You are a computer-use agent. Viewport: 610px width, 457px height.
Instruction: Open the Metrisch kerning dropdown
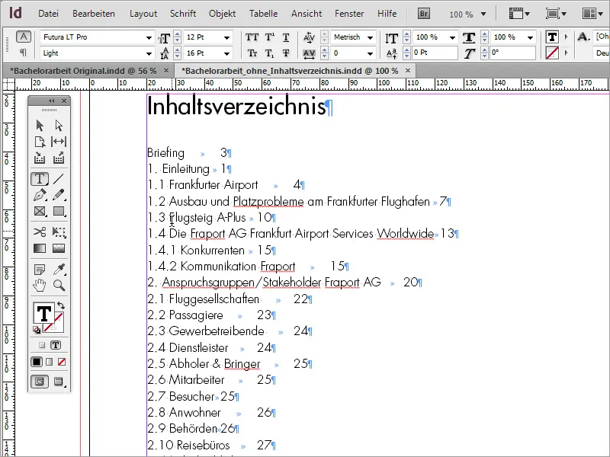[370, 37]
